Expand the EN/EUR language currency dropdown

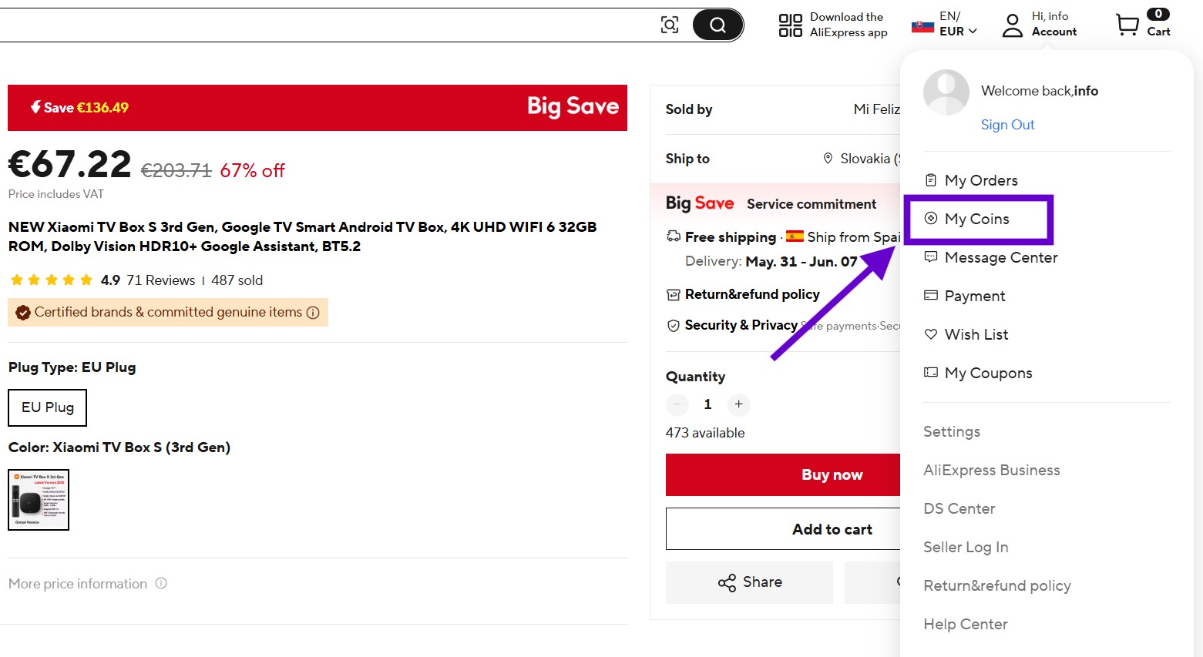tap(956, 25)
